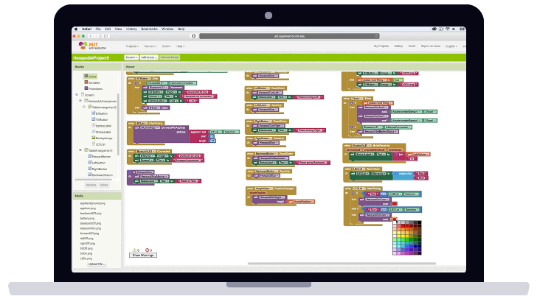Click the Safari address bar
This screenshot has height=299, width=537.
tap(289, 36)
